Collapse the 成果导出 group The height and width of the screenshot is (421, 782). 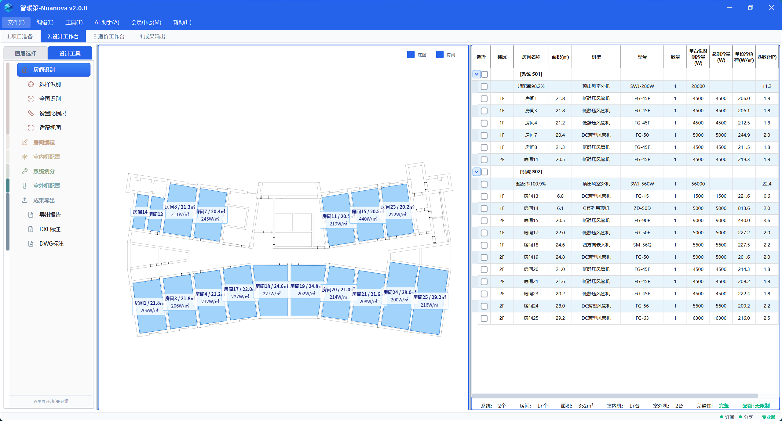tap(44, 200)
